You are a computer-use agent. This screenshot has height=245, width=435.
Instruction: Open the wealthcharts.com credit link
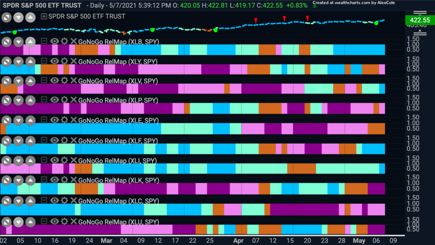(354, 3)
